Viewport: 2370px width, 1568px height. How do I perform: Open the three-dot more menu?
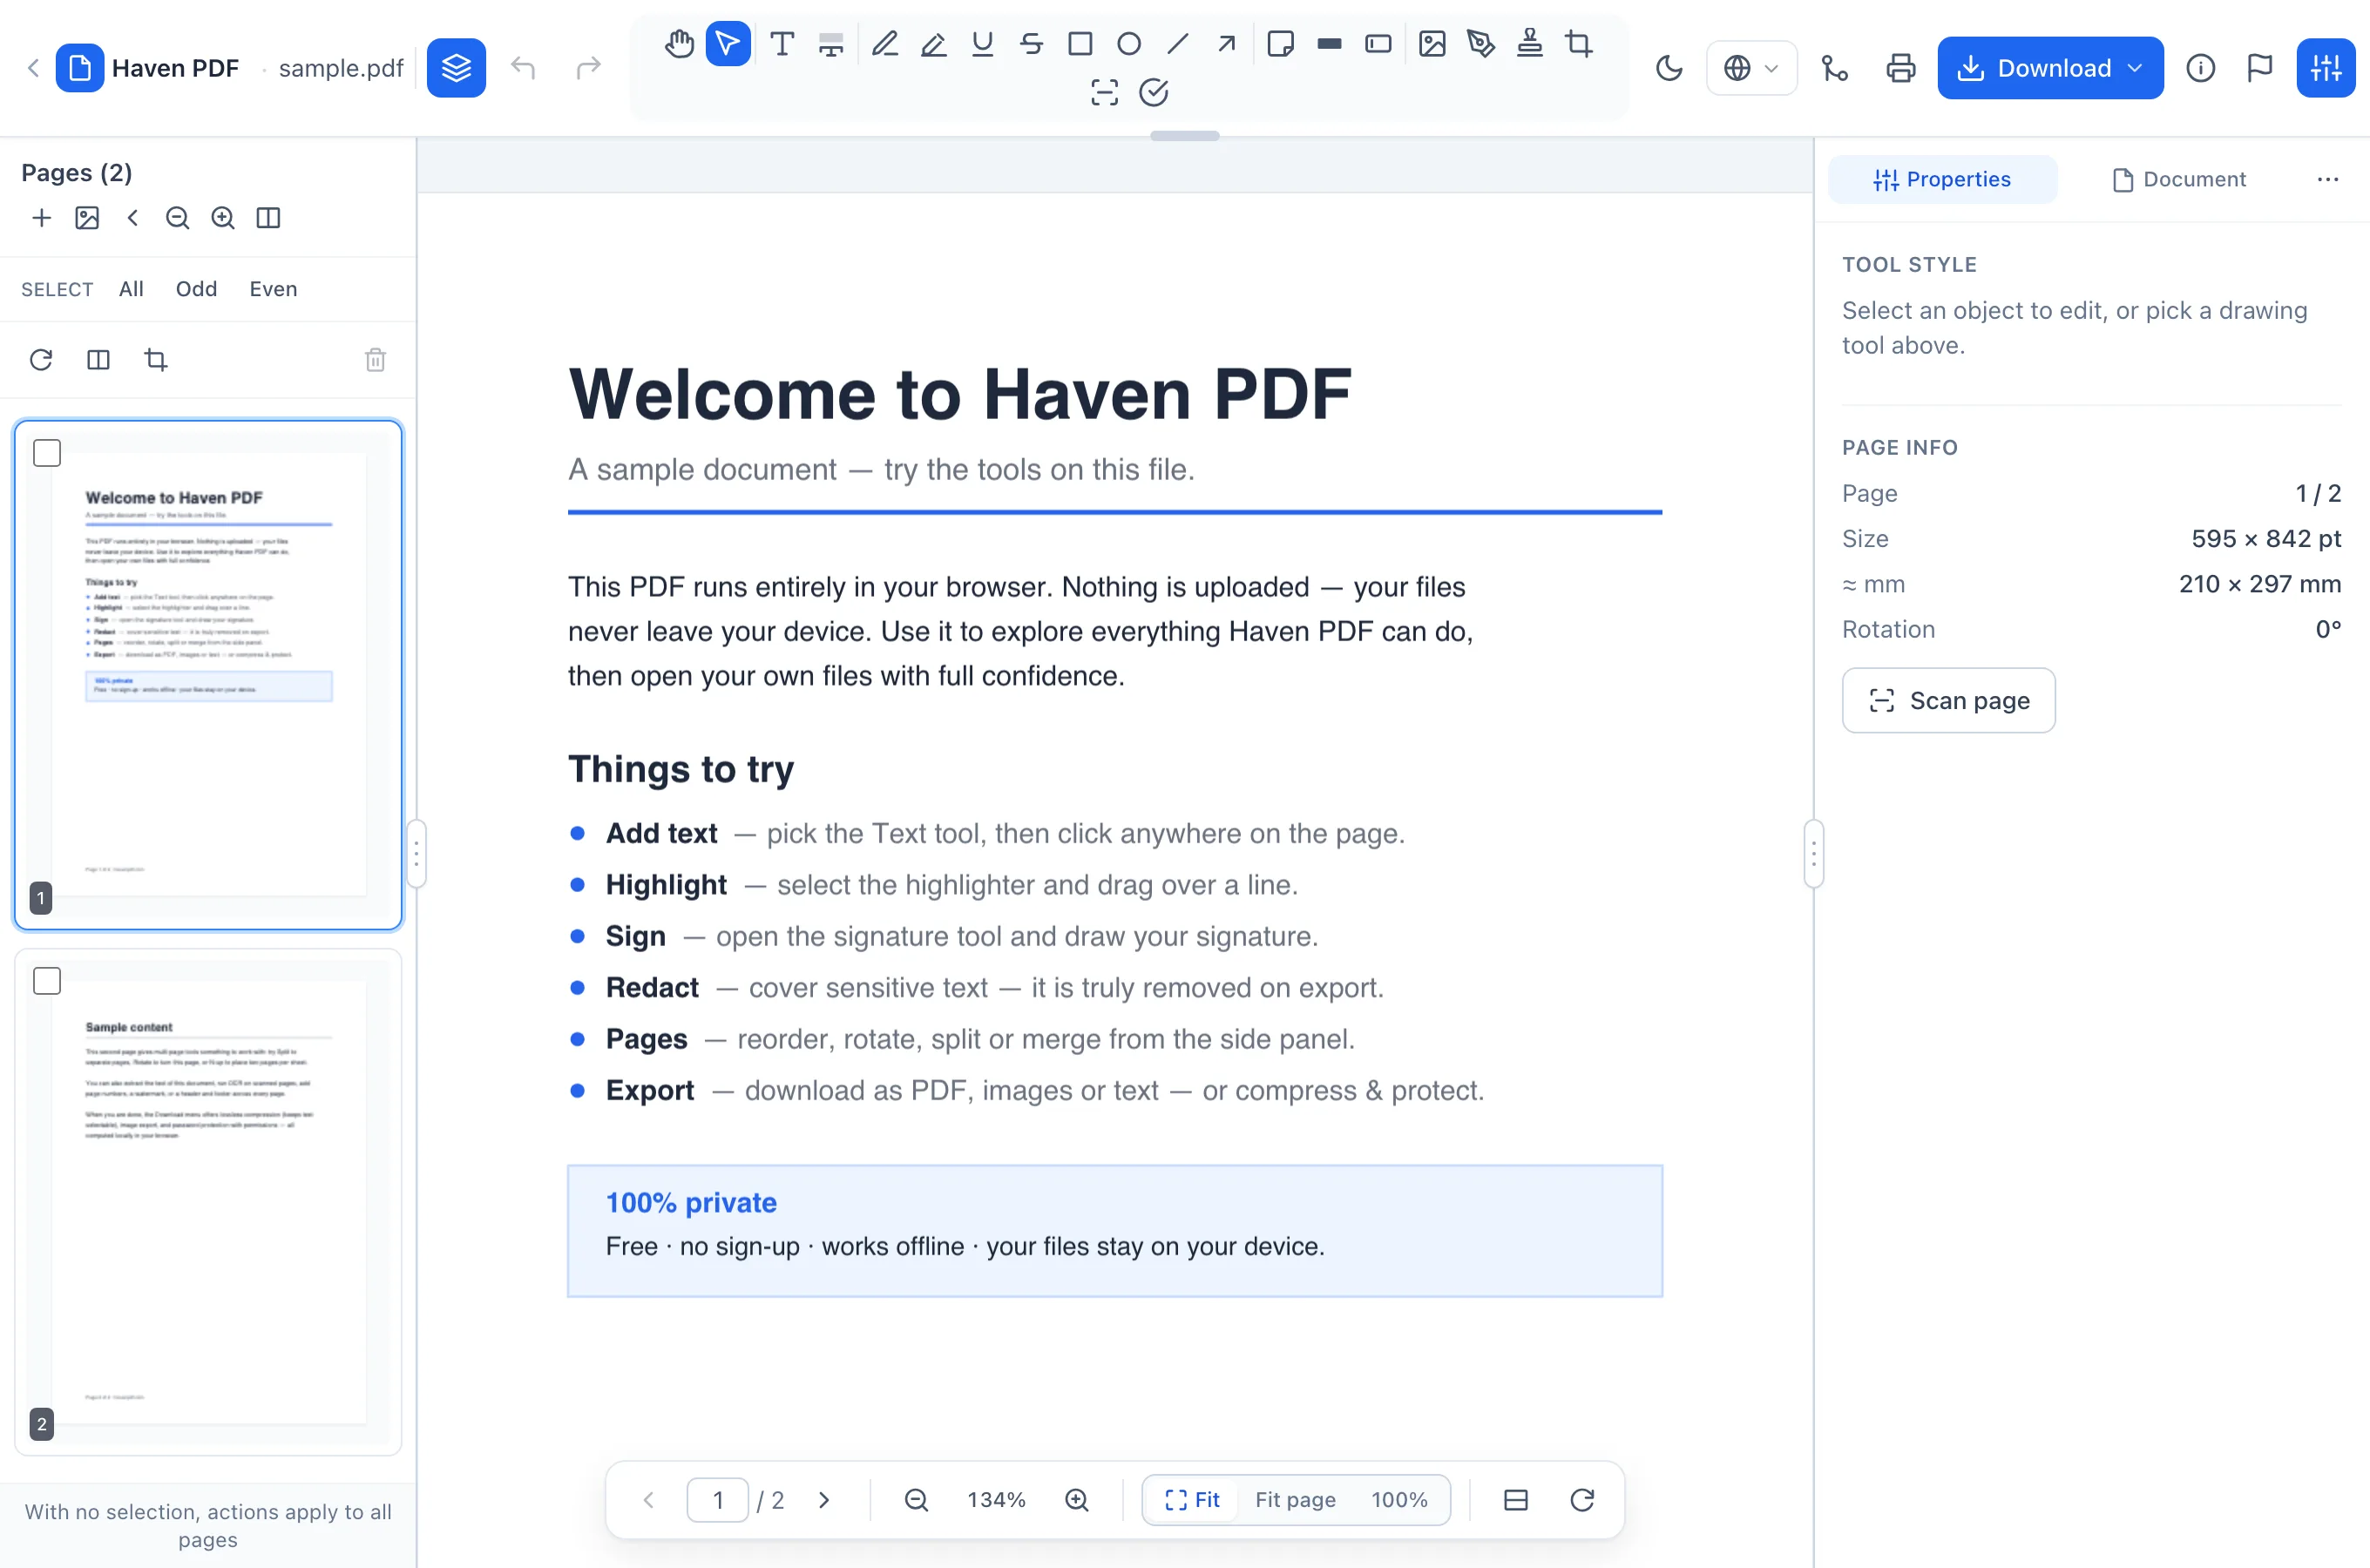2328,180
